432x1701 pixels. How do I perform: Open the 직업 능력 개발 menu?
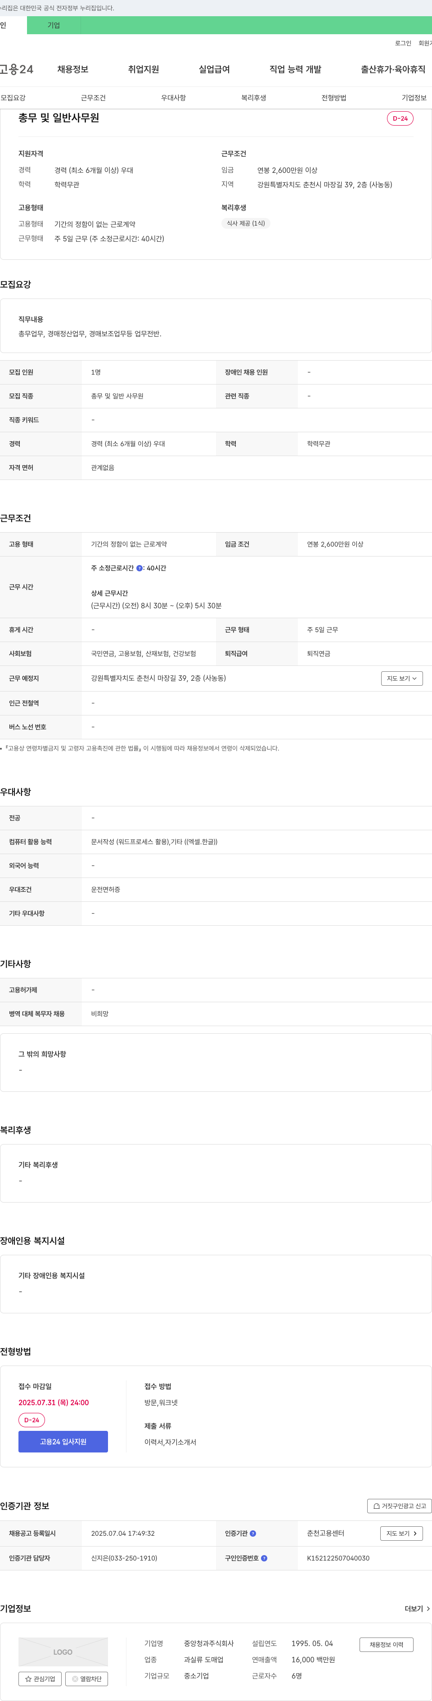click(296, 69)
